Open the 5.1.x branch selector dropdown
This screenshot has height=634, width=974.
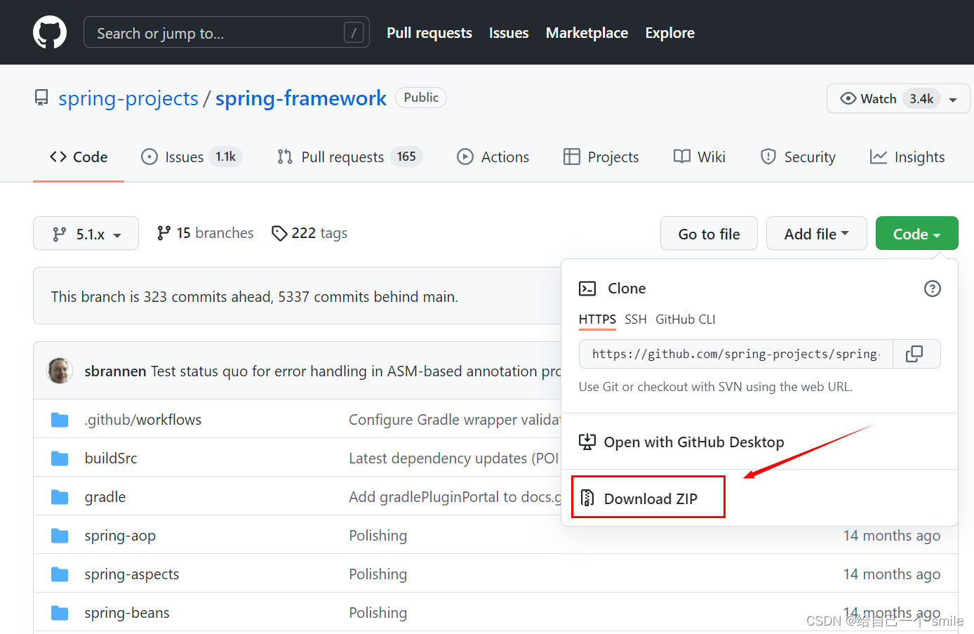86,233
